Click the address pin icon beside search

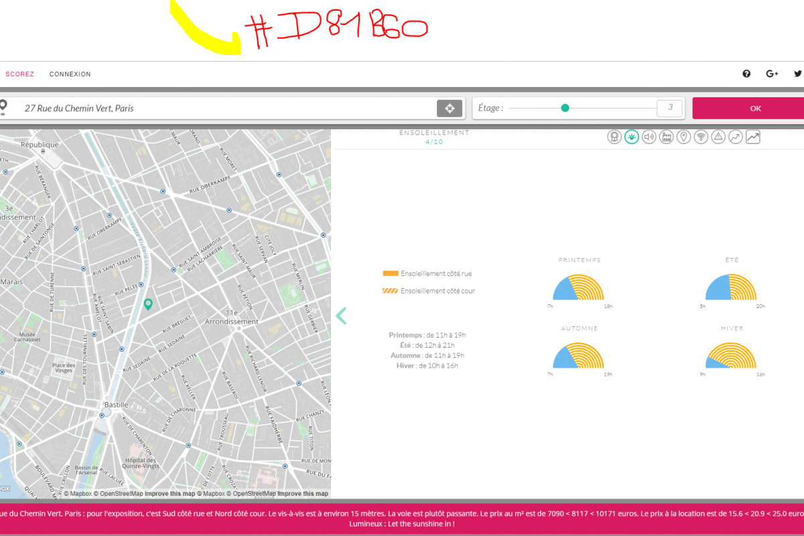(x=3, y=107)
